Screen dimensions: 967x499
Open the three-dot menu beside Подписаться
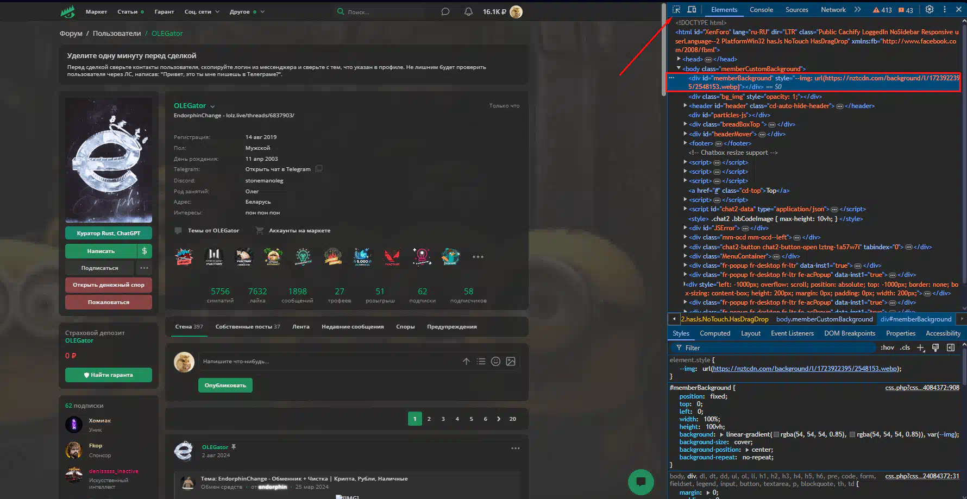144,268
